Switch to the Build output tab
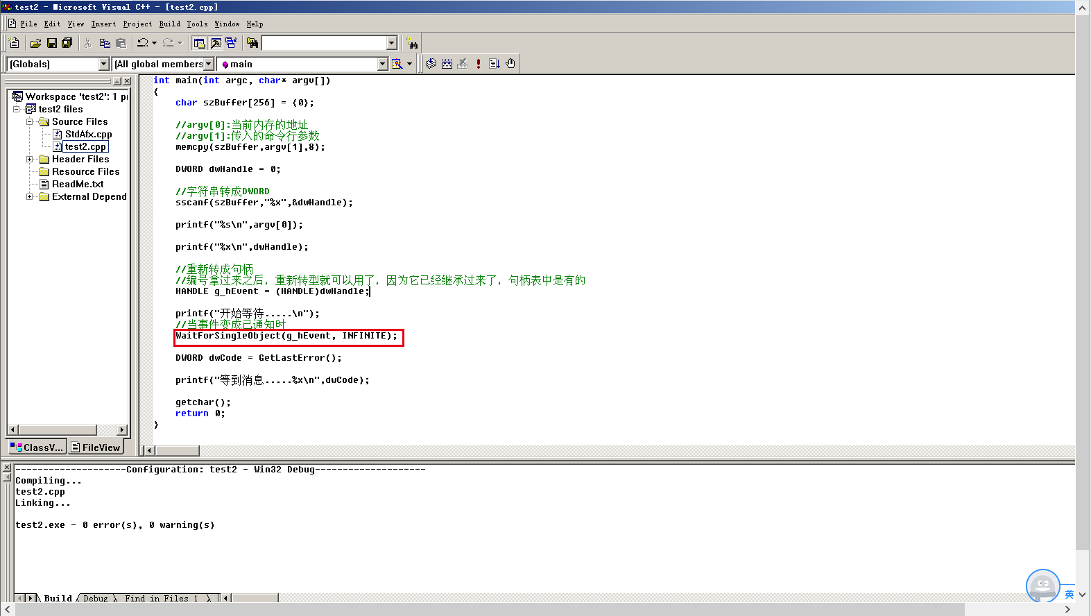Viewport: 1091px width, 616px height. pyautogui.click(x=58, y=598)
